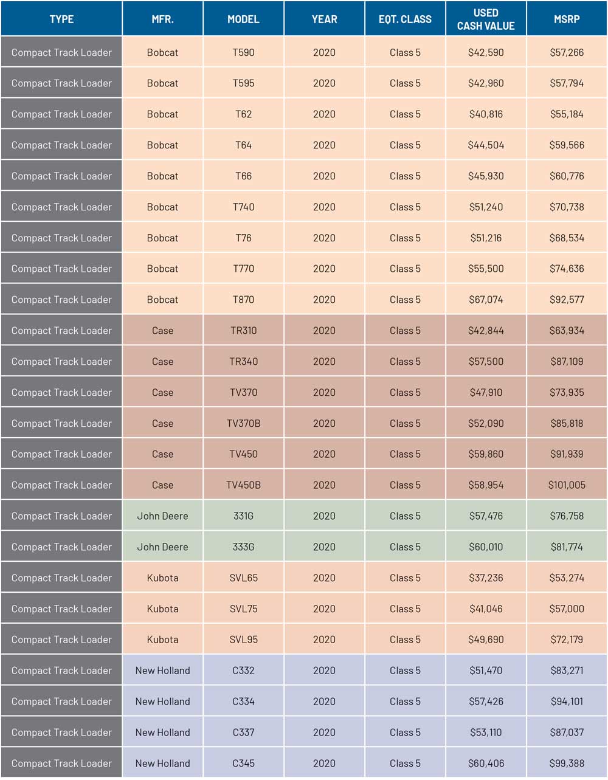Click the TYPE column header
608x780 pixels.
61,19
